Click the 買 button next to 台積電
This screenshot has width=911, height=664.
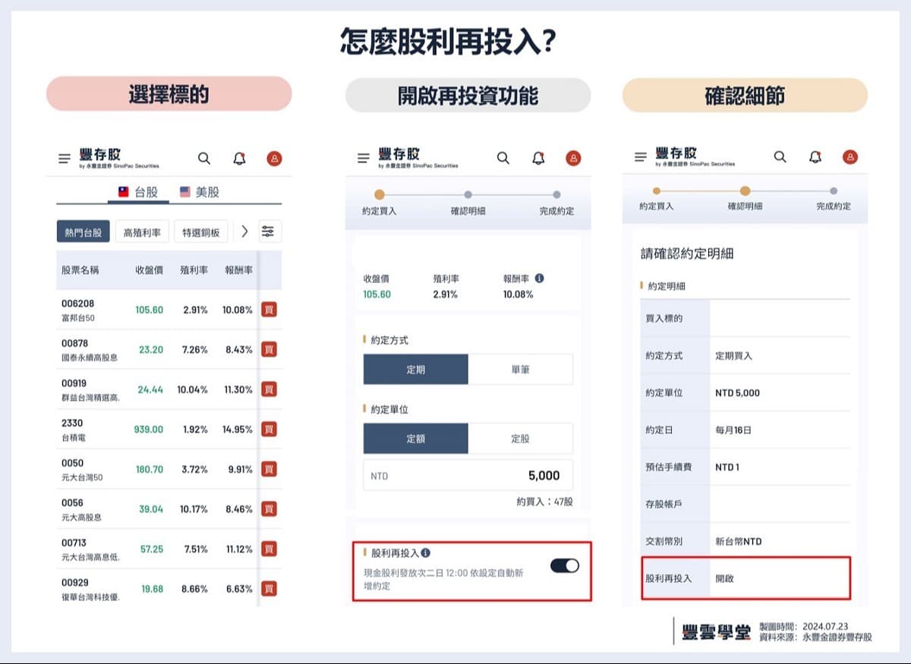(x=269, y=430)
